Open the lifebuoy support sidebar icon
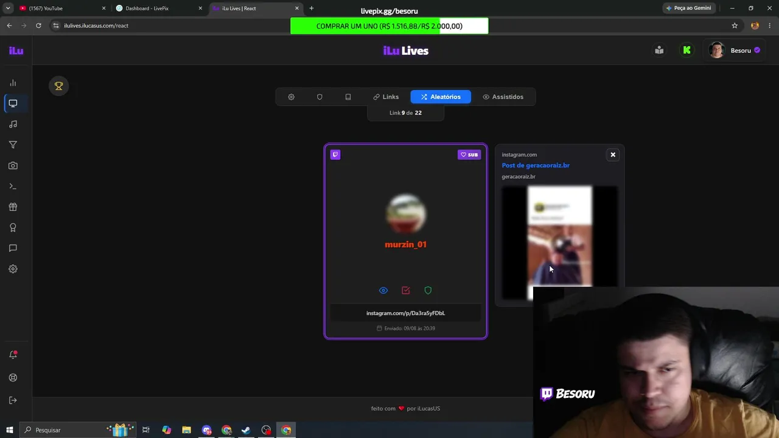This screenshot has width=779, height=438. click(x=13, y=378)
